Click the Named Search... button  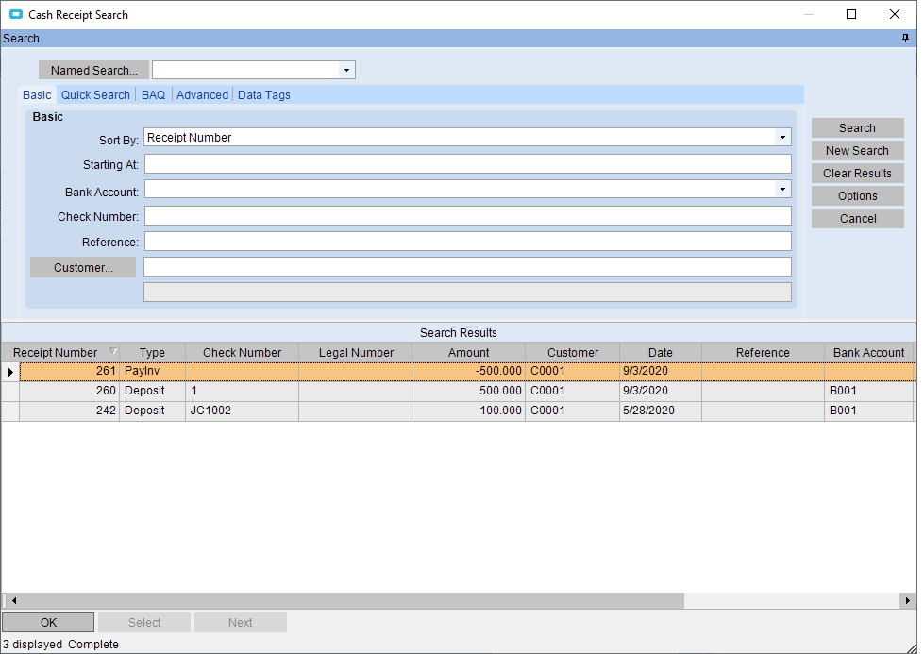pyautogui.click(x=93, y=70)
